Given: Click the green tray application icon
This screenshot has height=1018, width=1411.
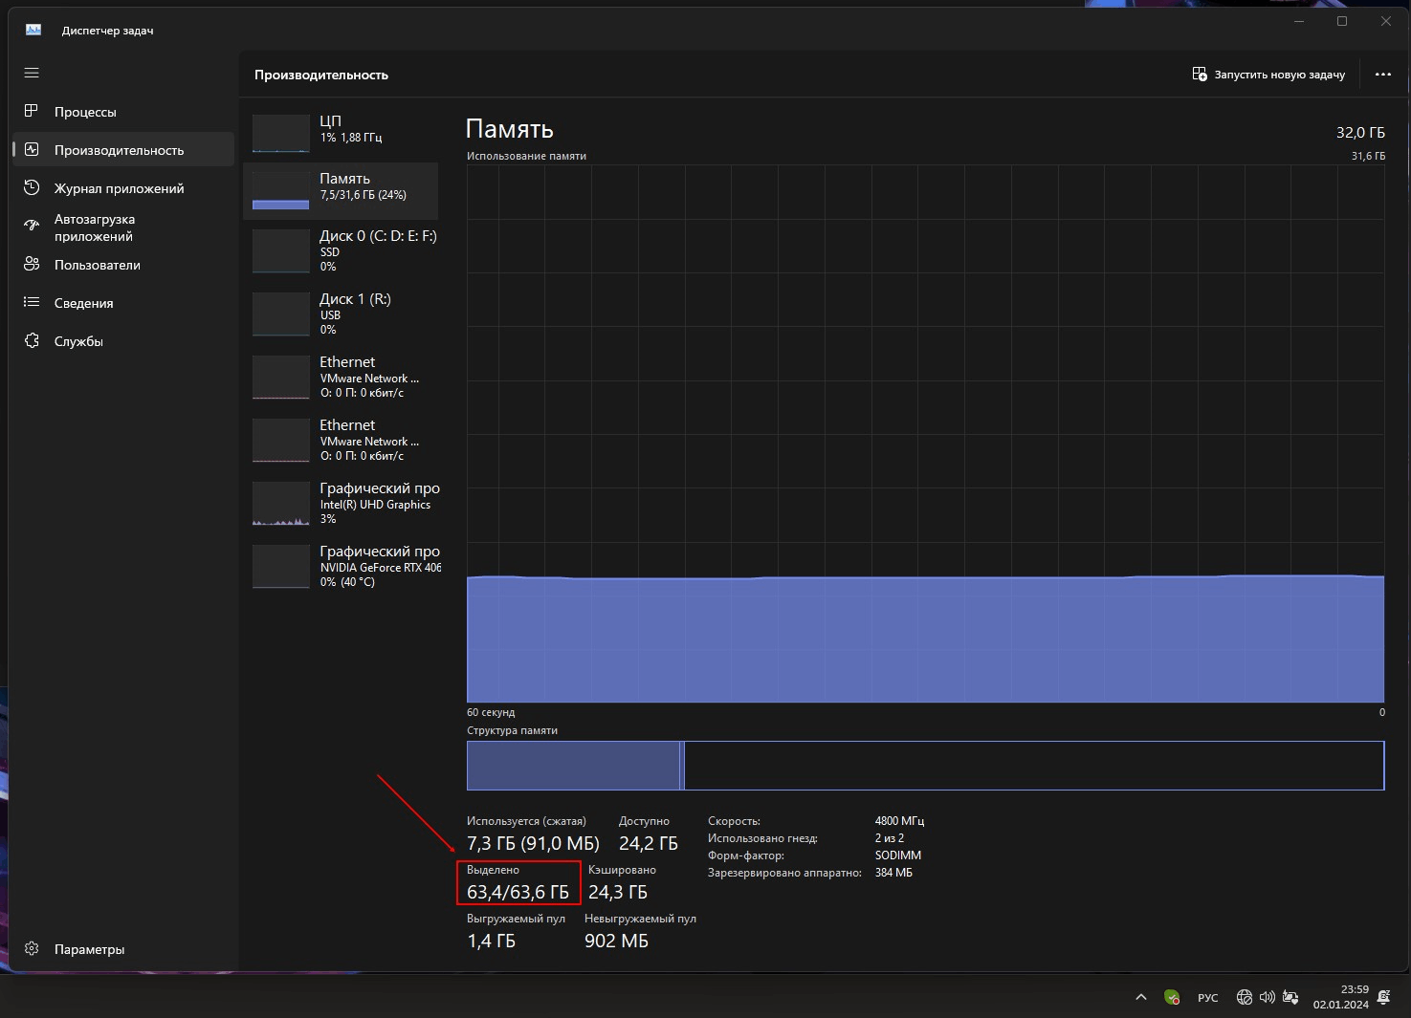Looking at the screenshot, I should click(1172, 997).
